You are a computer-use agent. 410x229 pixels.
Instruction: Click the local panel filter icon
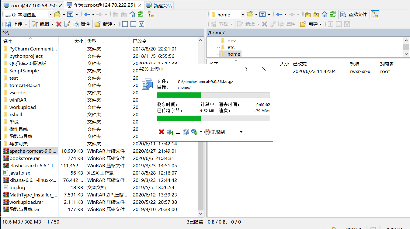70,14
